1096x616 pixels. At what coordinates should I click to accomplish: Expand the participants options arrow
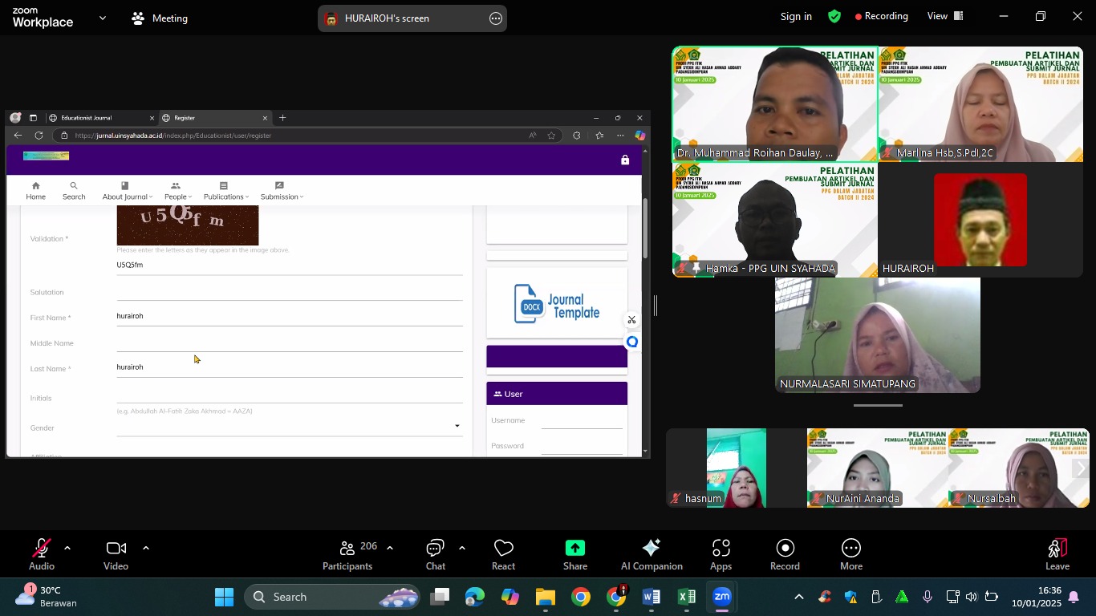click(x=390, y=549)
